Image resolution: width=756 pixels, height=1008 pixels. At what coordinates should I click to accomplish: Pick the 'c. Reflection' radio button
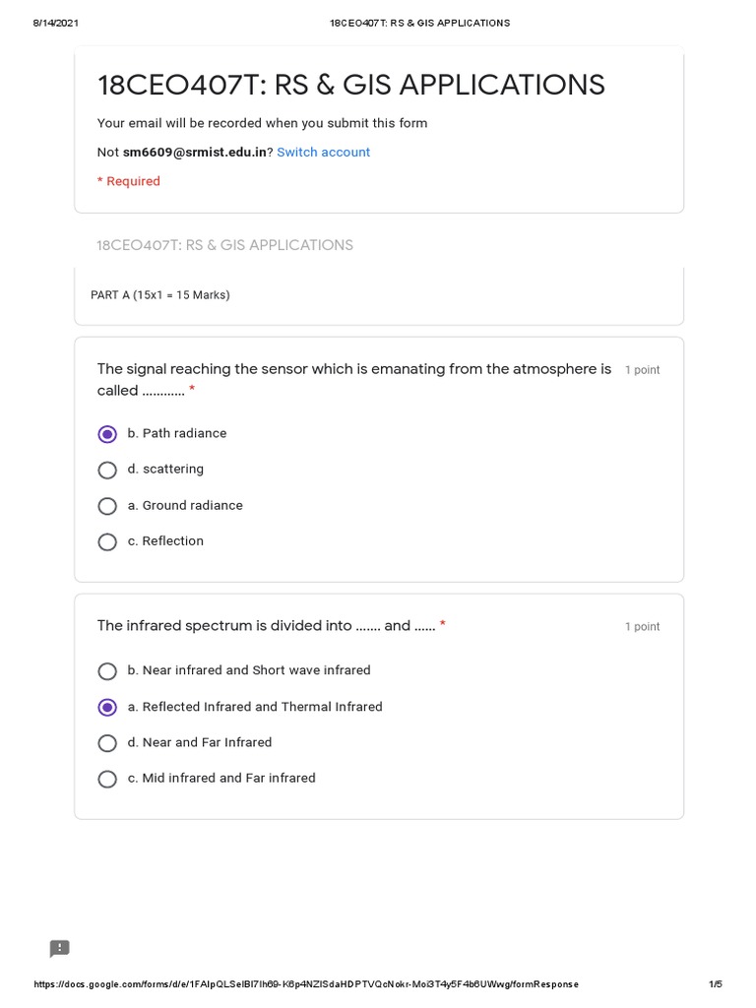tap(107, 541)
